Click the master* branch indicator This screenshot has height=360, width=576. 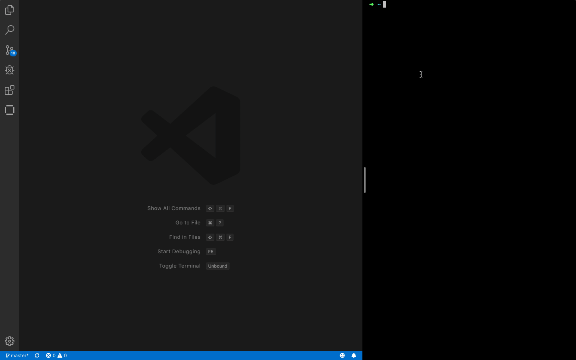tap(17, 356)
